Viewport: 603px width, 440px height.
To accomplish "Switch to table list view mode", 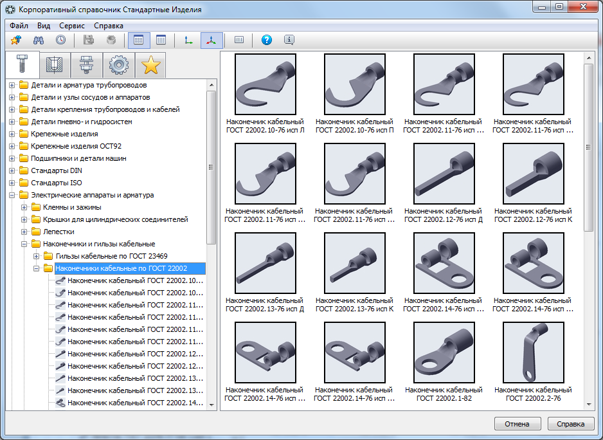I will coord(161,40).
